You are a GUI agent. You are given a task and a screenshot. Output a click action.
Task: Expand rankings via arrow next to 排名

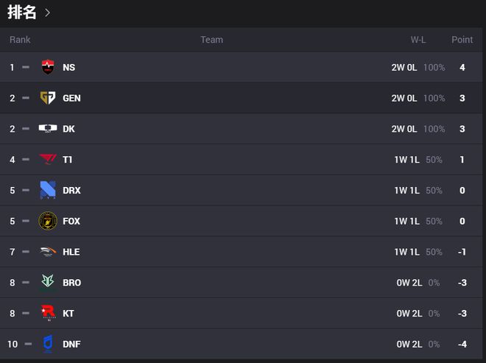[x=47, y=13]
